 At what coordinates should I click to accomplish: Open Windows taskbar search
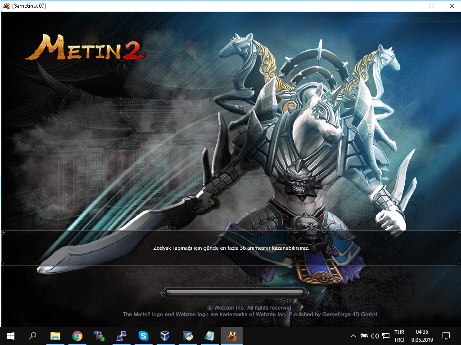(32, 336)
